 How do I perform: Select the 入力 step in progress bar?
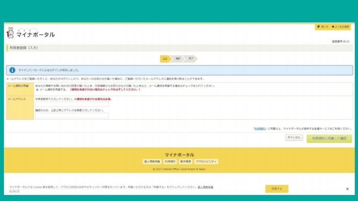click(x=165, y=59)
